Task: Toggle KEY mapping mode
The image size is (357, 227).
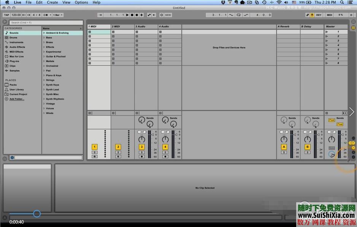Action: click(319, 15)
